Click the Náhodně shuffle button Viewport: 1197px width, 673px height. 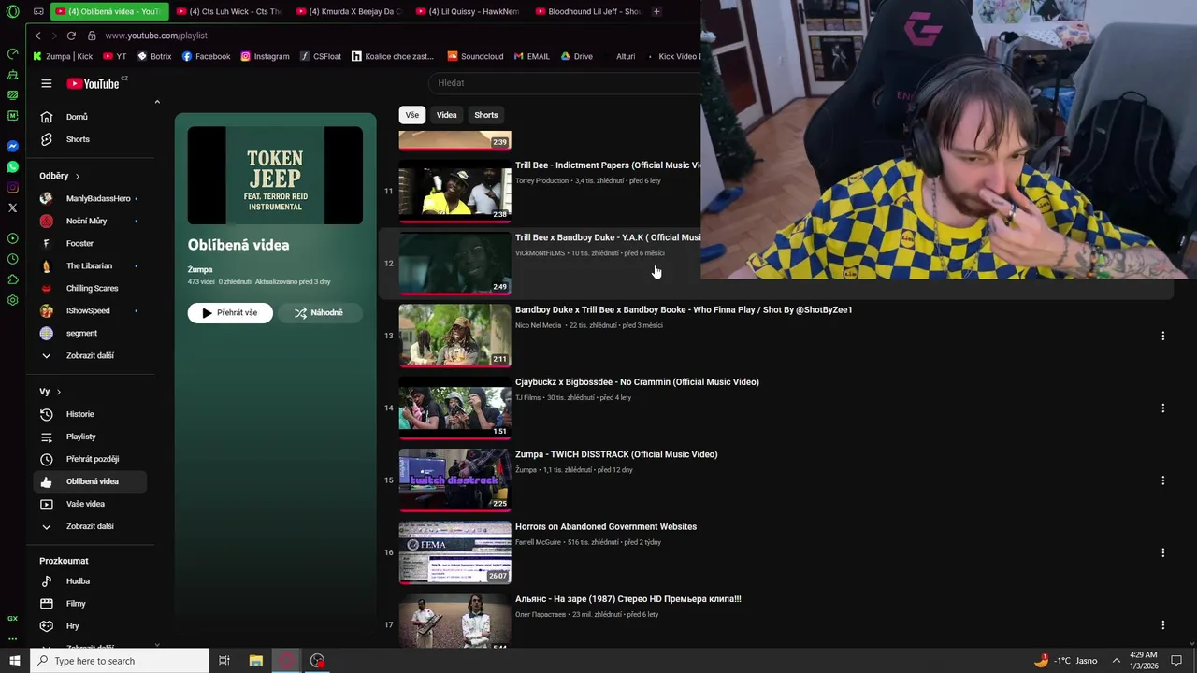(x=318, y=312)
